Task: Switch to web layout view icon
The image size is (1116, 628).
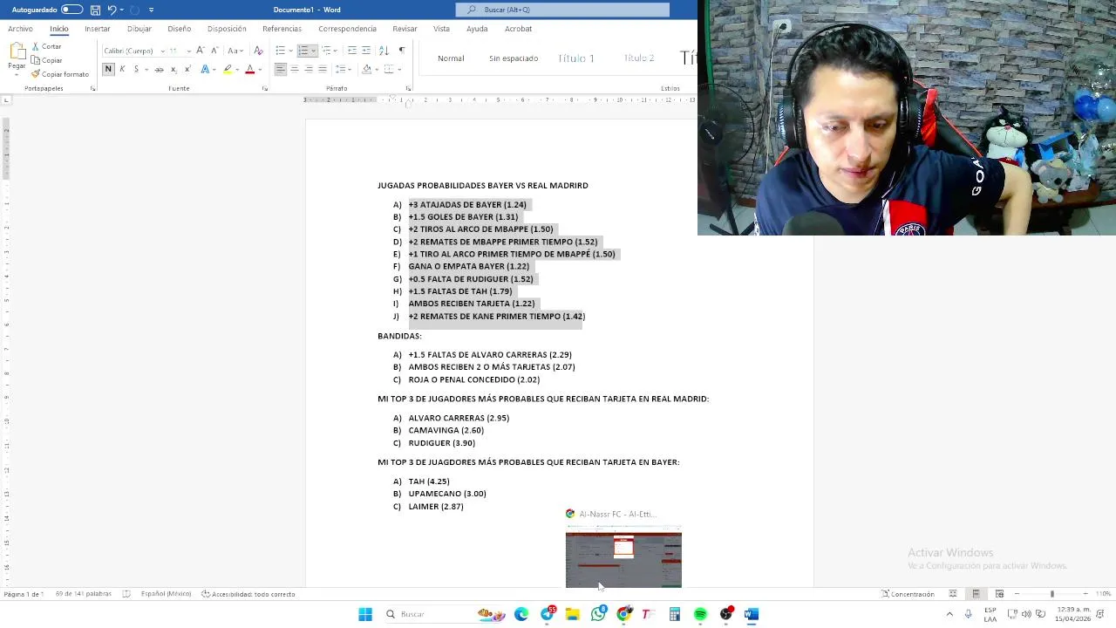Action: pos(999,594)
